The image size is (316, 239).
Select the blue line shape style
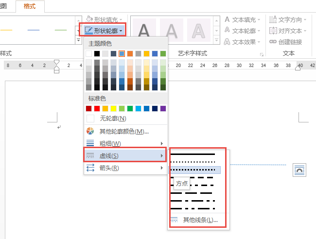click(x=34, y=30)
